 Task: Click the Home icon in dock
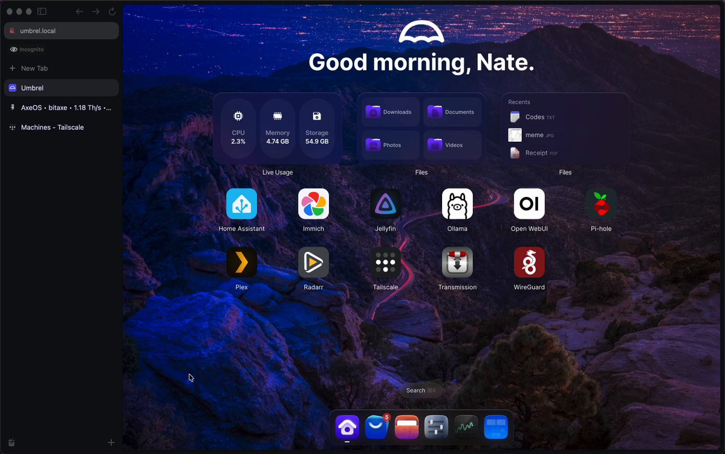point(347,427)
